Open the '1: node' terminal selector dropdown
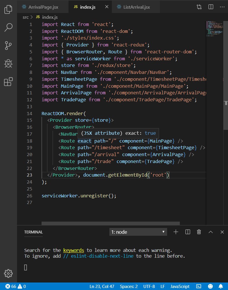This screenshot has width=228, height=290. click(138, 232)
